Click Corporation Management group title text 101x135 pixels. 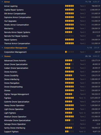click(16, 48)
